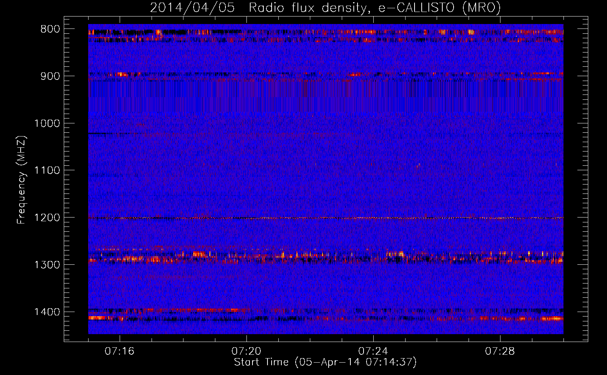The image size is (607, 375).
Task: Click the 900 frequency tick label
Action: point(50,76)
